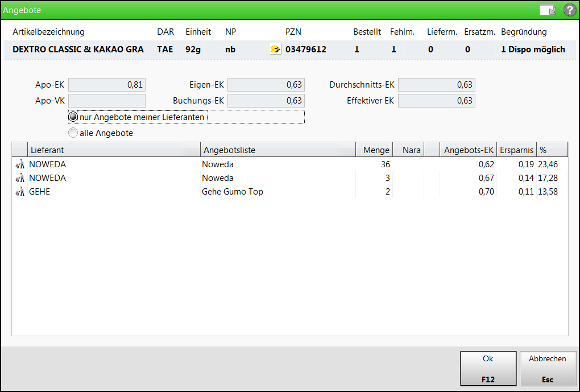The width and height of the screenshot is (580, 392).
Task: Cancel via the Abbrechen Esc button
Action: (548, 369)
